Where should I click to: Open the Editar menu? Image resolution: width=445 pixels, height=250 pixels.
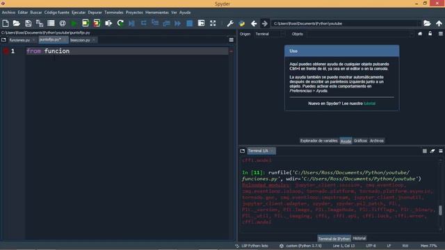pyautogui.click(x=23, y=12)
